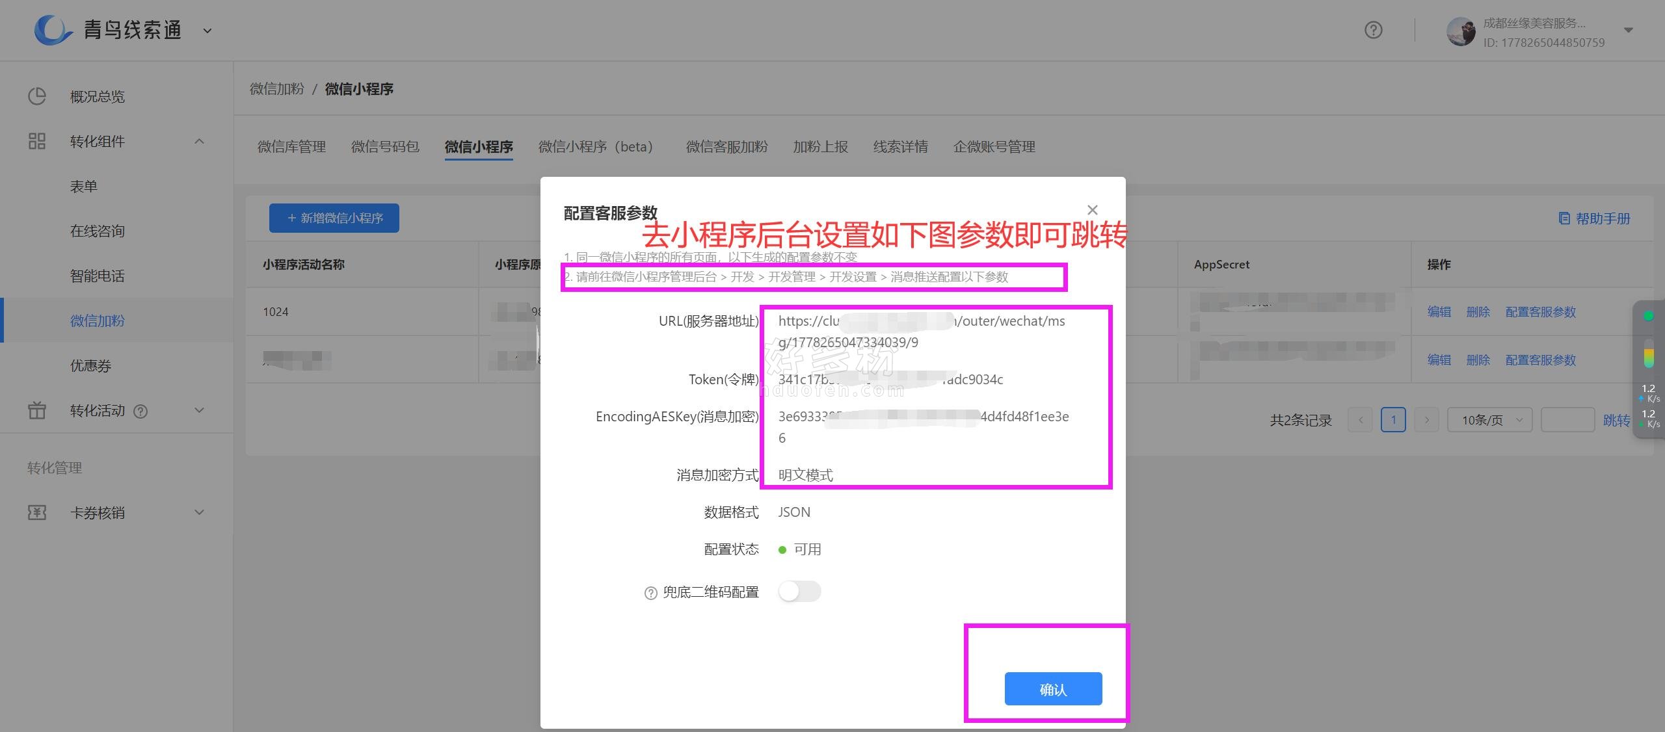Open the product switcher arrow beside 青鸟线索通
This screenshot has width=1665, height=732.
tap(207, 31)
